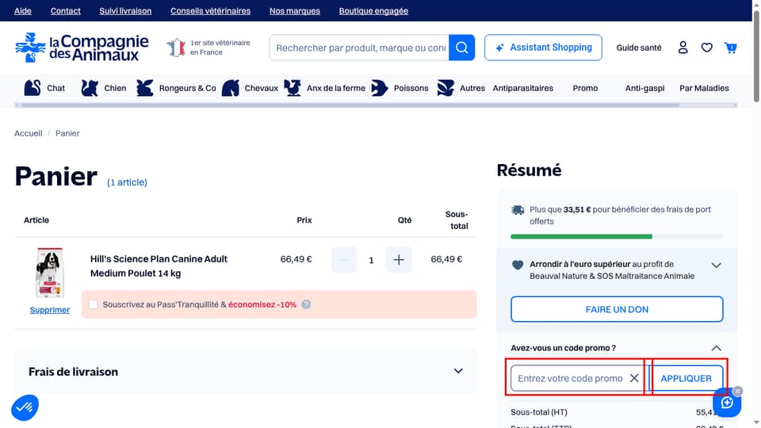Screen dimensions: 761x428
Task: Click the Panier breadcrumb text
Action: (x=67, y=133)
